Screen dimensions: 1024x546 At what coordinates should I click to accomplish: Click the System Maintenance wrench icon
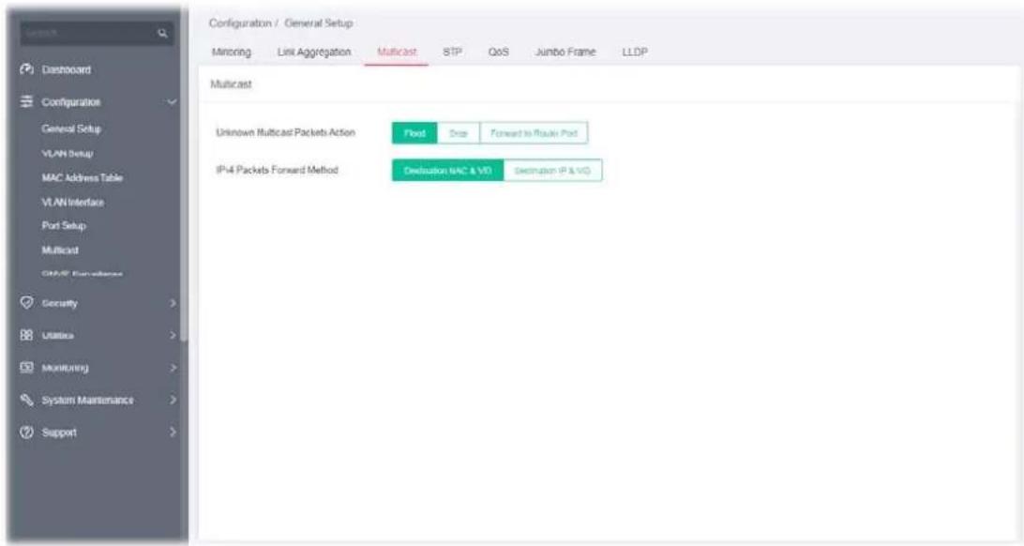point(27,400)
